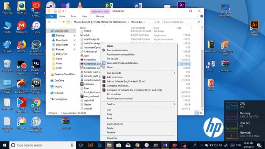
Task: Open Recycle Bin on the desktop
Action: 7,66
